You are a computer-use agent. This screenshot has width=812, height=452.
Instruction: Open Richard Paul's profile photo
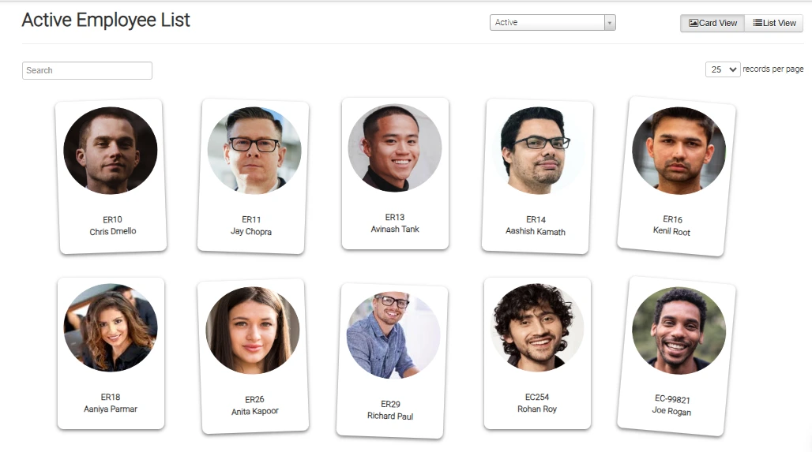[x=393, y=334]
